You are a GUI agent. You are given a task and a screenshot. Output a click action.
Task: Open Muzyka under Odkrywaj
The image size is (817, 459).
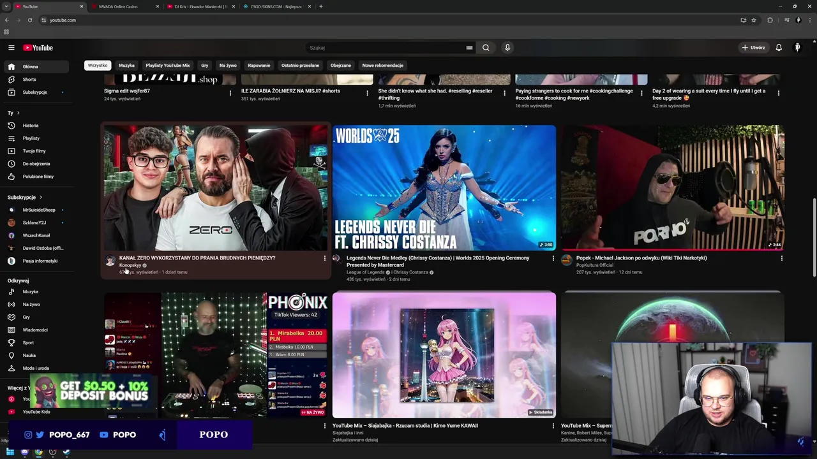click(x=36, y=292)
